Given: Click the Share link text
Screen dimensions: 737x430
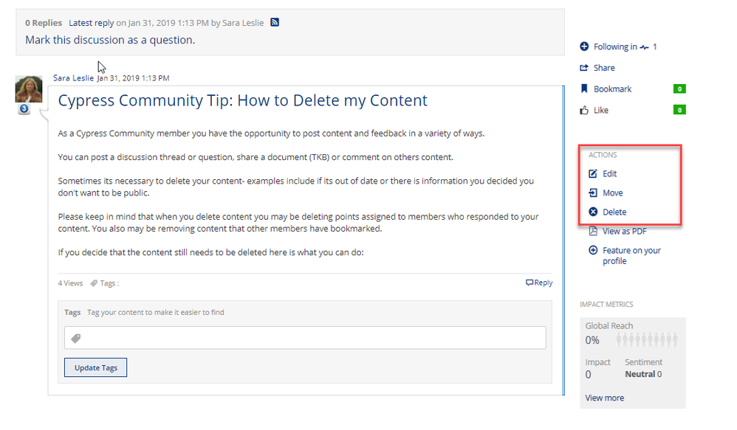Looking at the screenshot, I should pyautogui.click(x=604, y=68).
